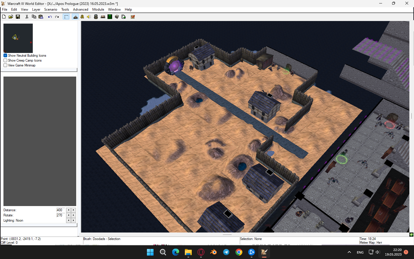
Task: Increase Rotate with right arrow
Action: point(73,215)
